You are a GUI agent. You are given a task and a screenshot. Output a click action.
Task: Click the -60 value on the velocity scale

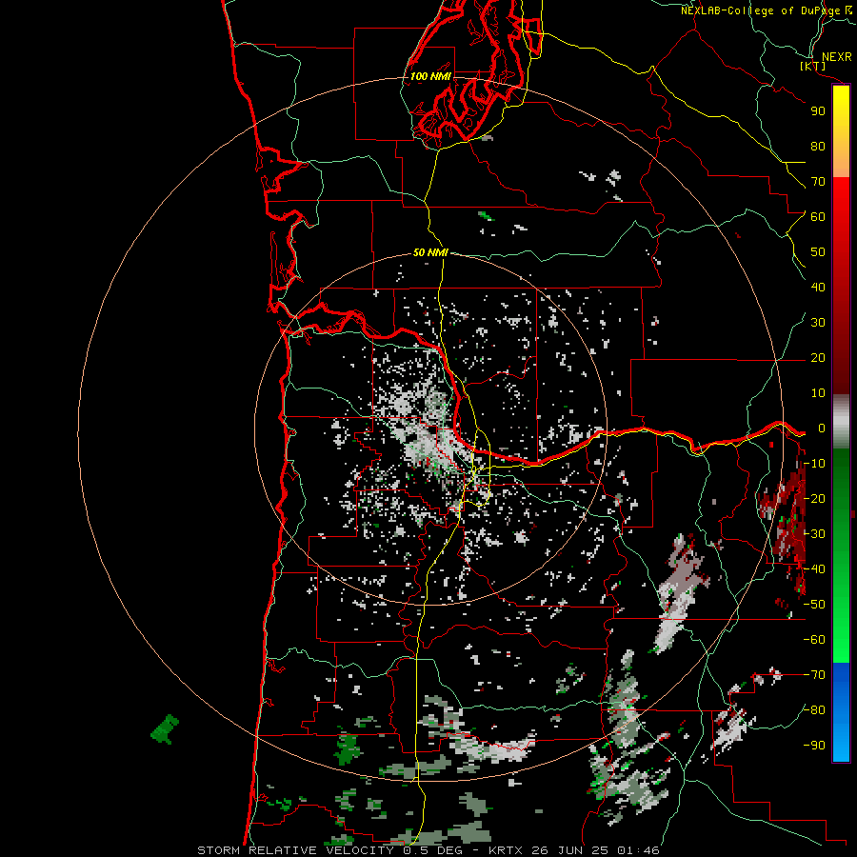(x=814, y=640)
